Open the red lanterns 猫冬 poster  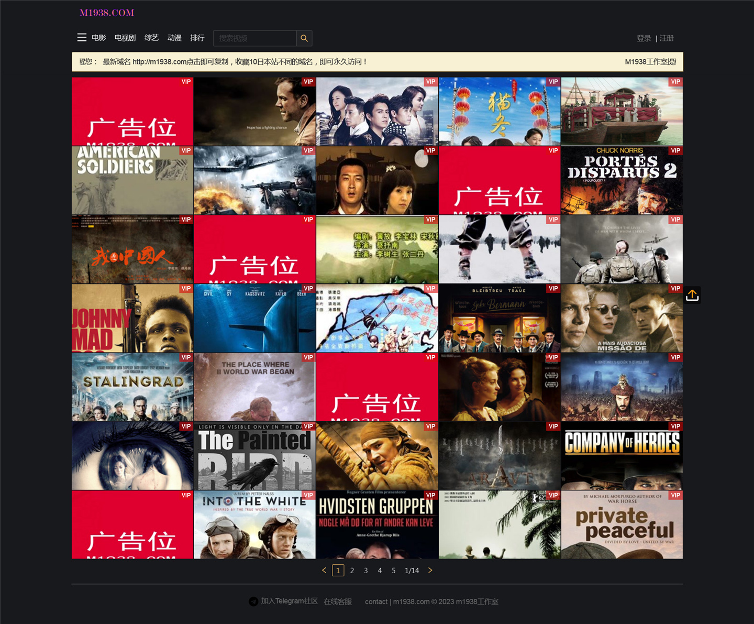[500, 112]
